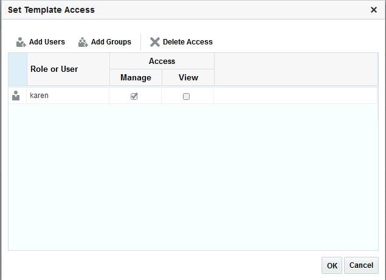Close the Set Template Access dialog

point(374,10)
